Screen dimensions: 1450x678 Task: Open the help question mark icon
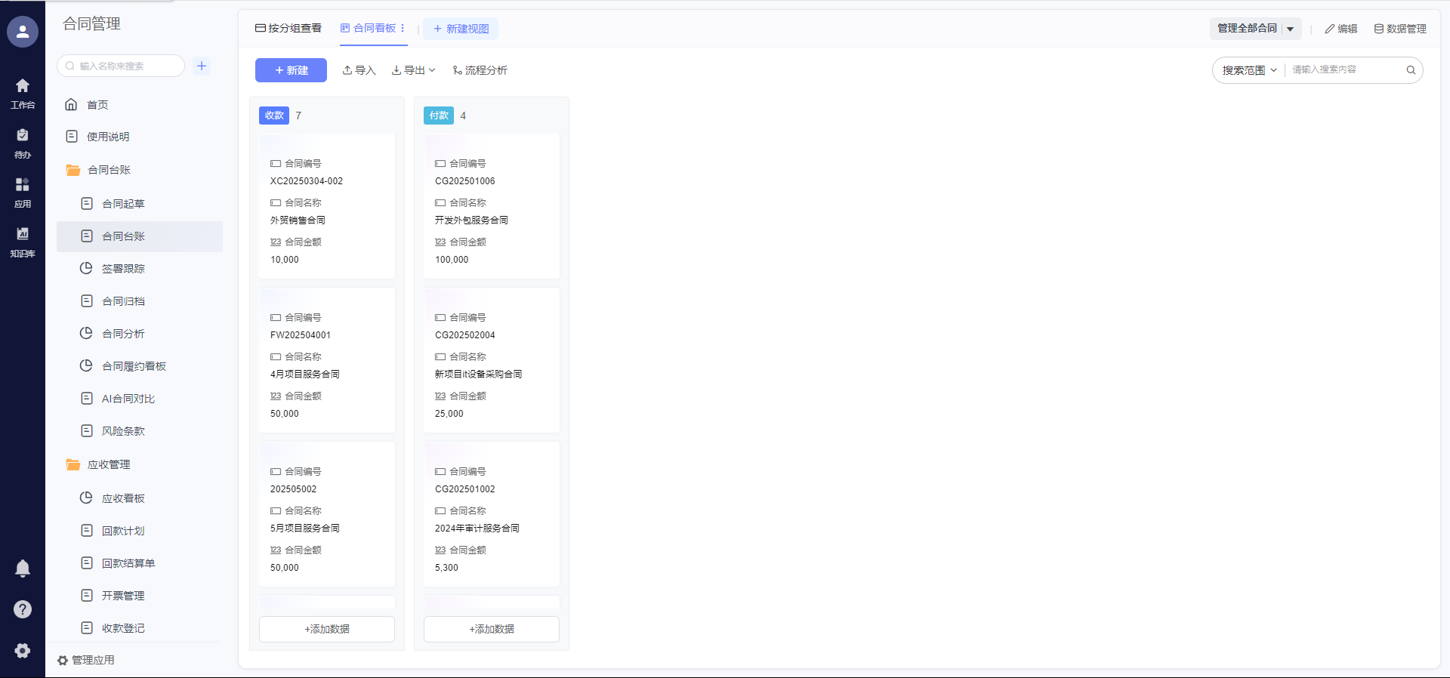click(x=23, y=609)
